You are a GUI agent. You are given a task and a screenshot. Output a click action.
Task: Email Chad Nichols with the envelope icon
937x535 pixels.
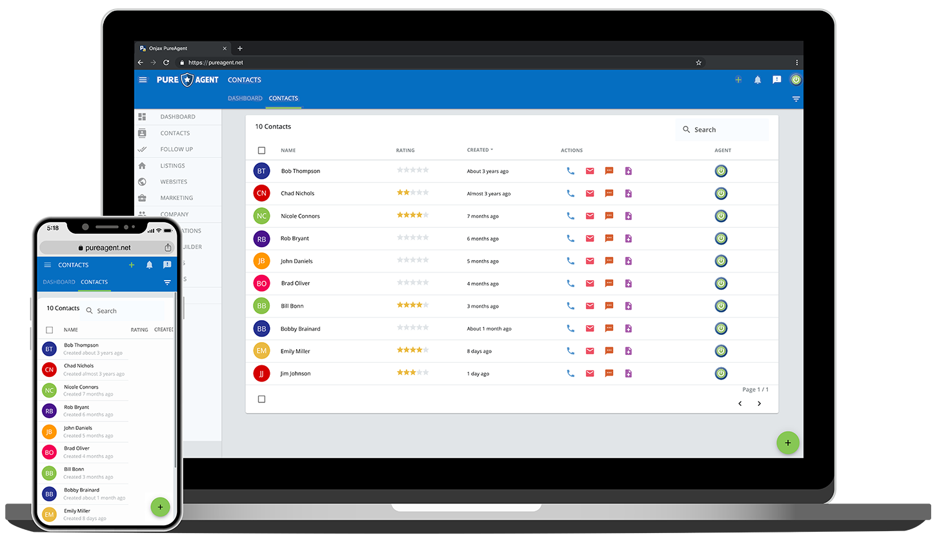590,194
